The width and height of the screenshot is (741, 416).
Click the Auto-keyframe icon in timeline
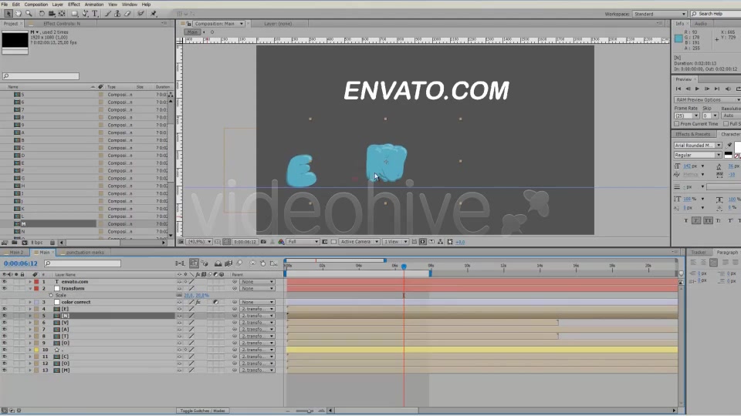(x=263, y=263)
